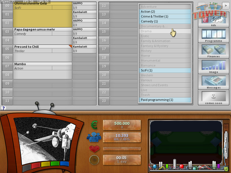
Task: Select the HAPPO 3/3 ad slot
Action: click(84, 32)
